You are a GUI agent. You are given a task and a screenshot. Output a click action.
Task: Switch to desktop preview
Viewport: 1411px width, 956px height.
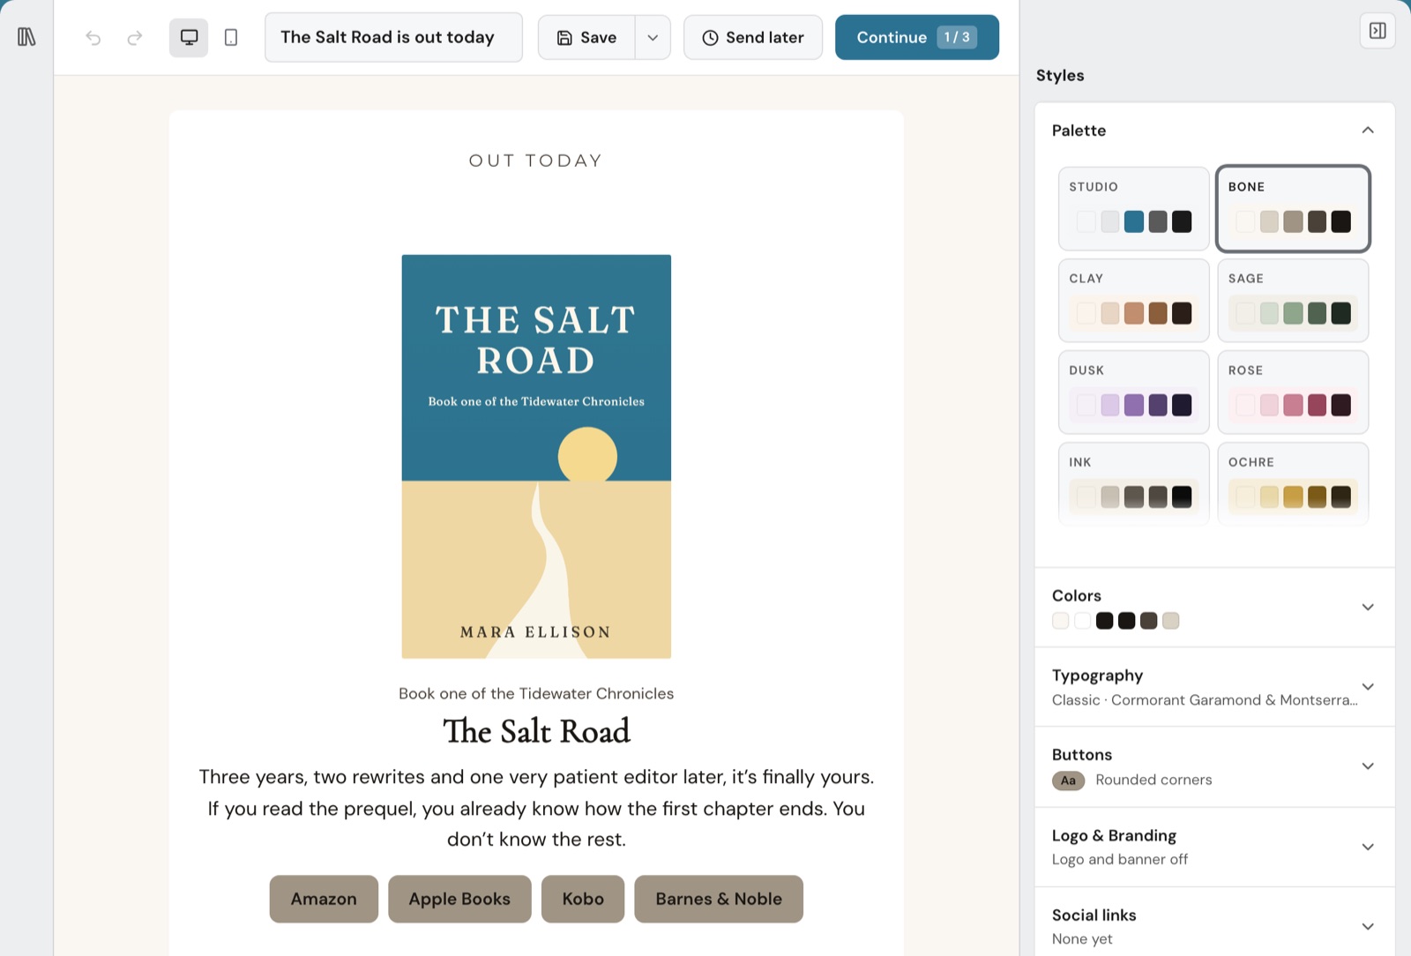(x=189, y=37)
